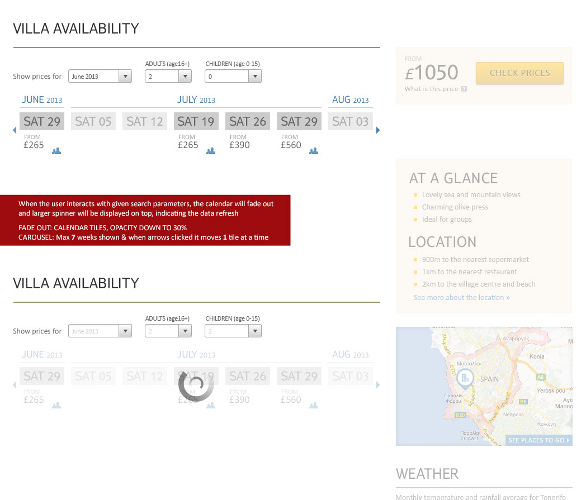
Task: Select the SAT 19 tile in active calendar
Action: point(196,121)
